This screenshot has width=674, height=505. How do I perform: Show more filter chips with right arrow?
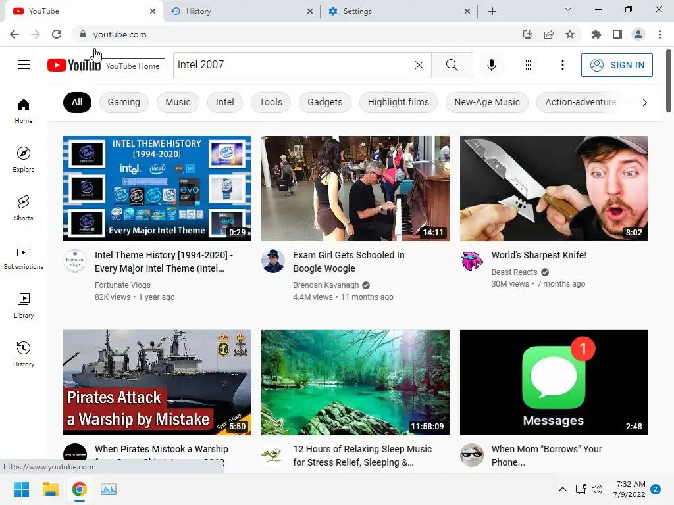(644, 102)
